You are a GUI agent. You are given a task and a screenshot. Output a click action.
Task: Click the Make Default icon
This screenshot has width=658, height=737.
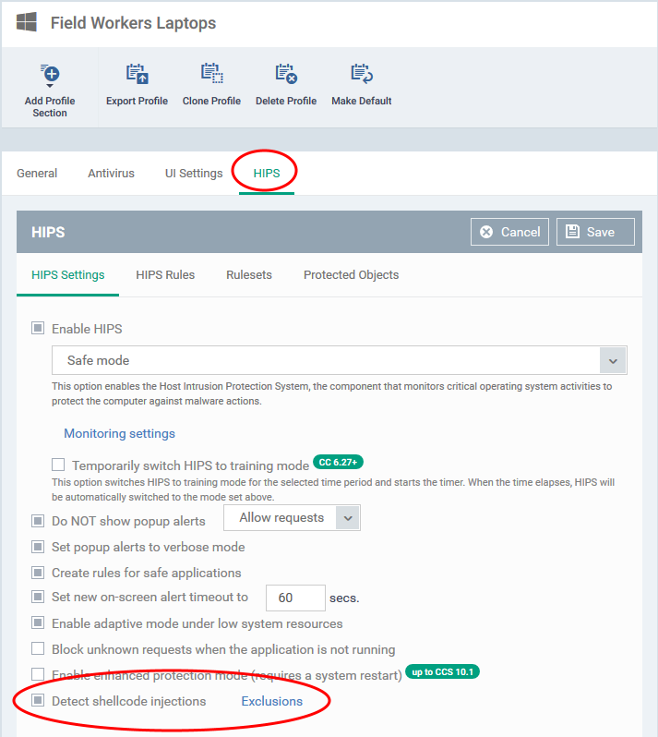(x=361, y=75)
